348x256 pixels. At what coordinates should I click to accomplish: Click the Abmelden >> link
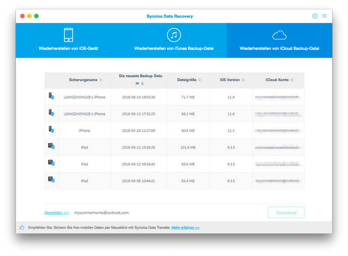[x=56, y=213]
